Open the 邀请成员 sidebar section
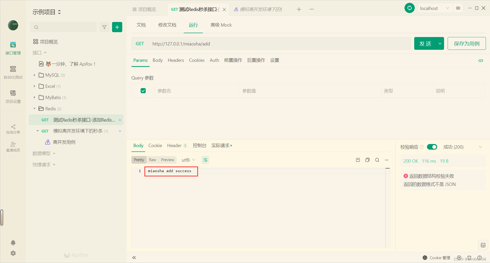 tap(13, 147)
